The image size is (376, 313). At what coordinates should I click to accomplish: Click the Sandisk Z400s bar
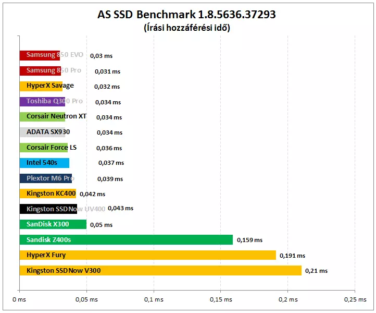click(126, 239)
